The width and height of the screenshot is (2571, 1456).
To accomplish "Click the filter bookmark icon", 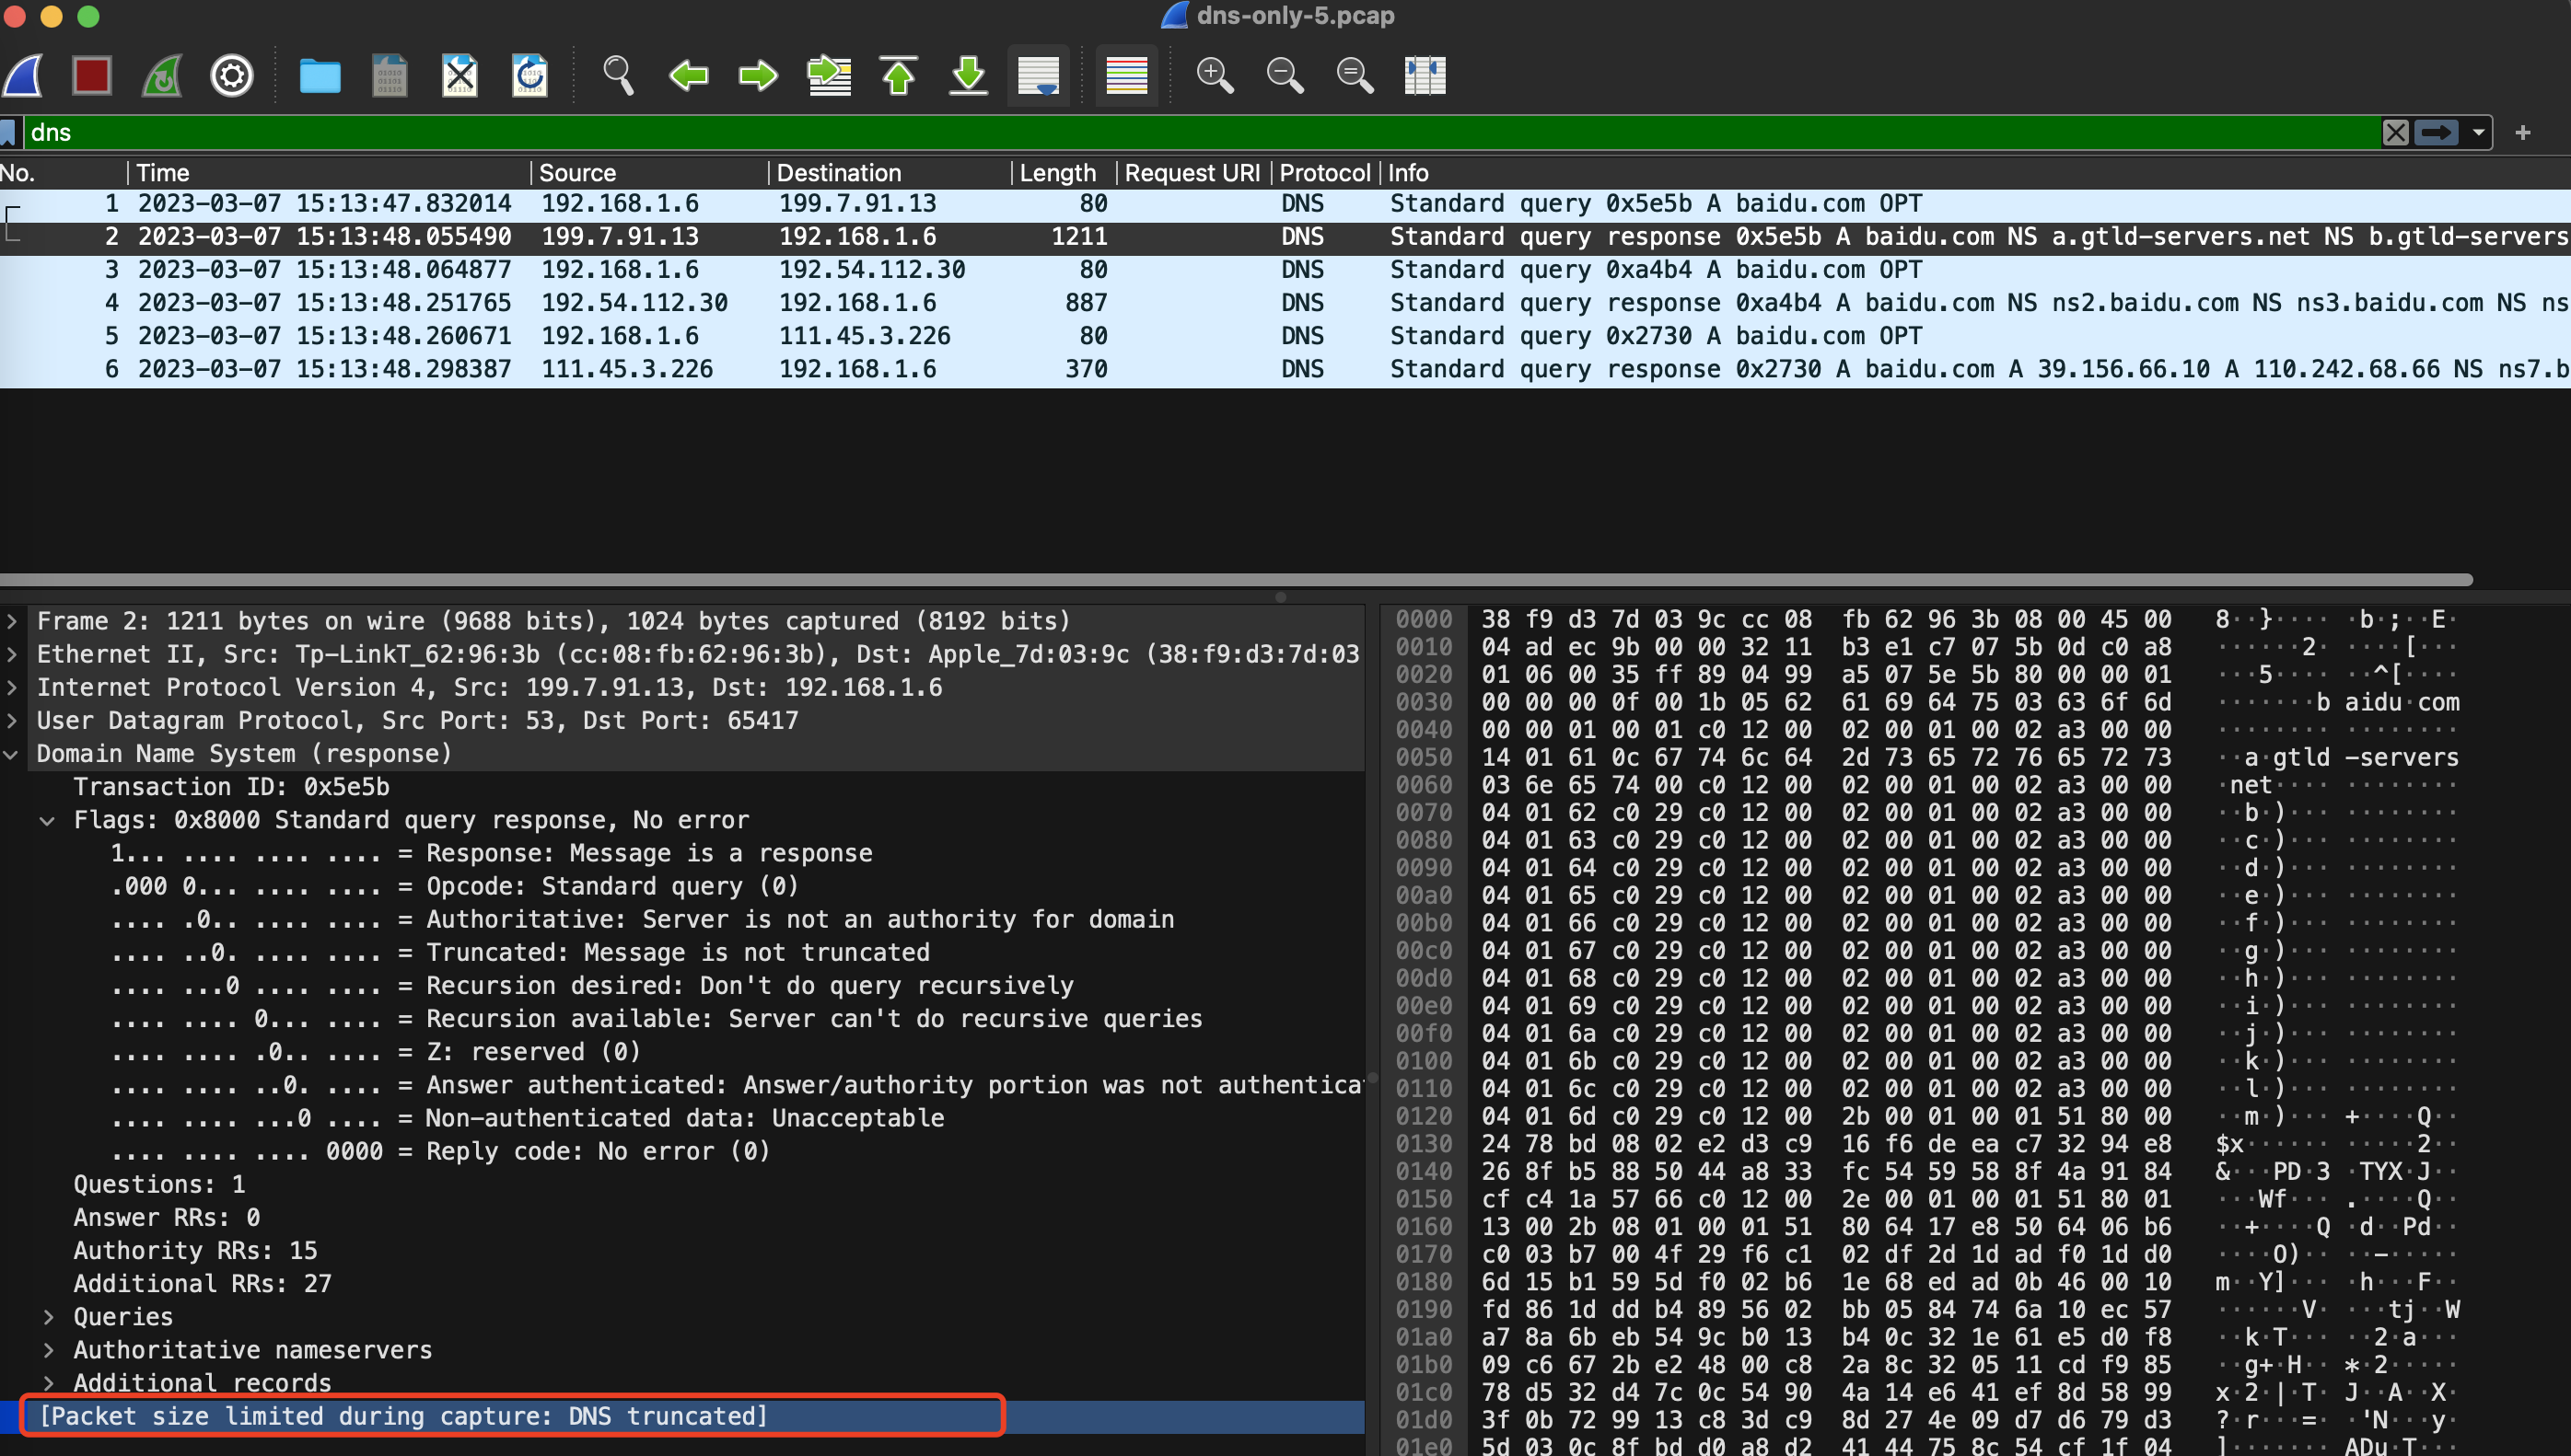I will pos(8,133).
